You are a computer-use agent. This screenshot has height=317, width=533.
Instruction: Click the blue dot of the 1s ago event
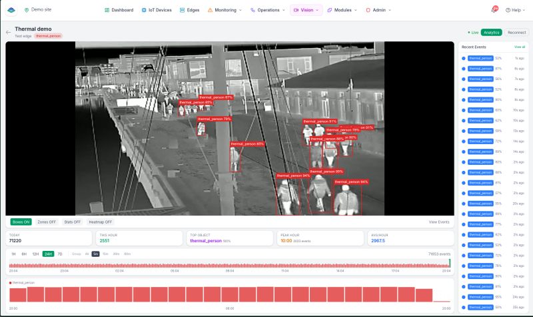(x=463, y=58)
